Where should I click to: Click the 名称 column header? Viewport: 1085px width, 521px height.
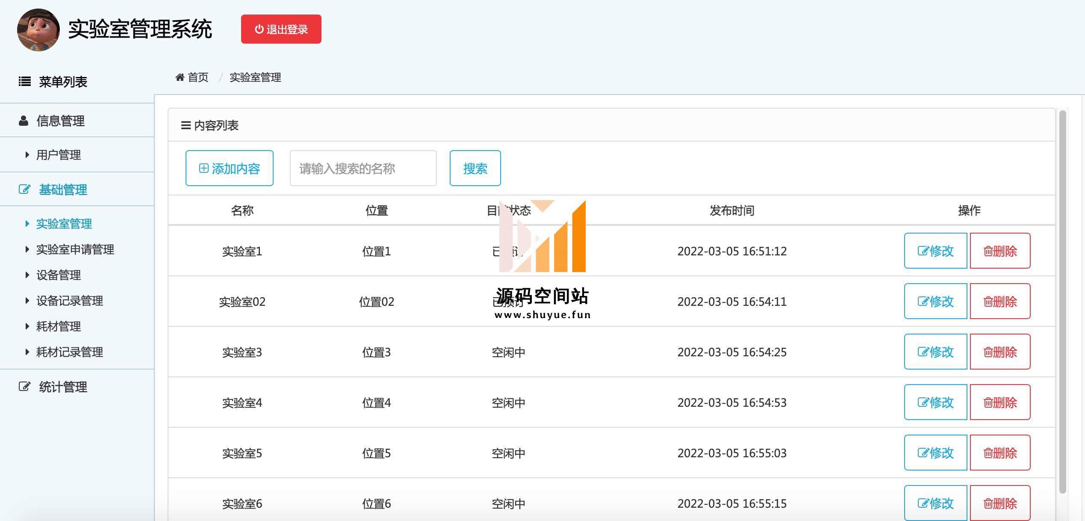pos(242,210)
